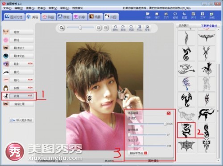Switch to the 场景 scene tab
The image size is (223, 166).
[x=95, y=17]
